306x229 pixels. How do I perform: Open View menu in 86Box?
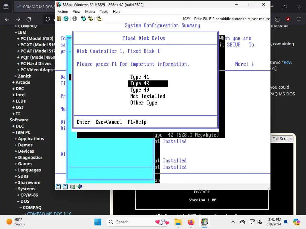point(76,12)
